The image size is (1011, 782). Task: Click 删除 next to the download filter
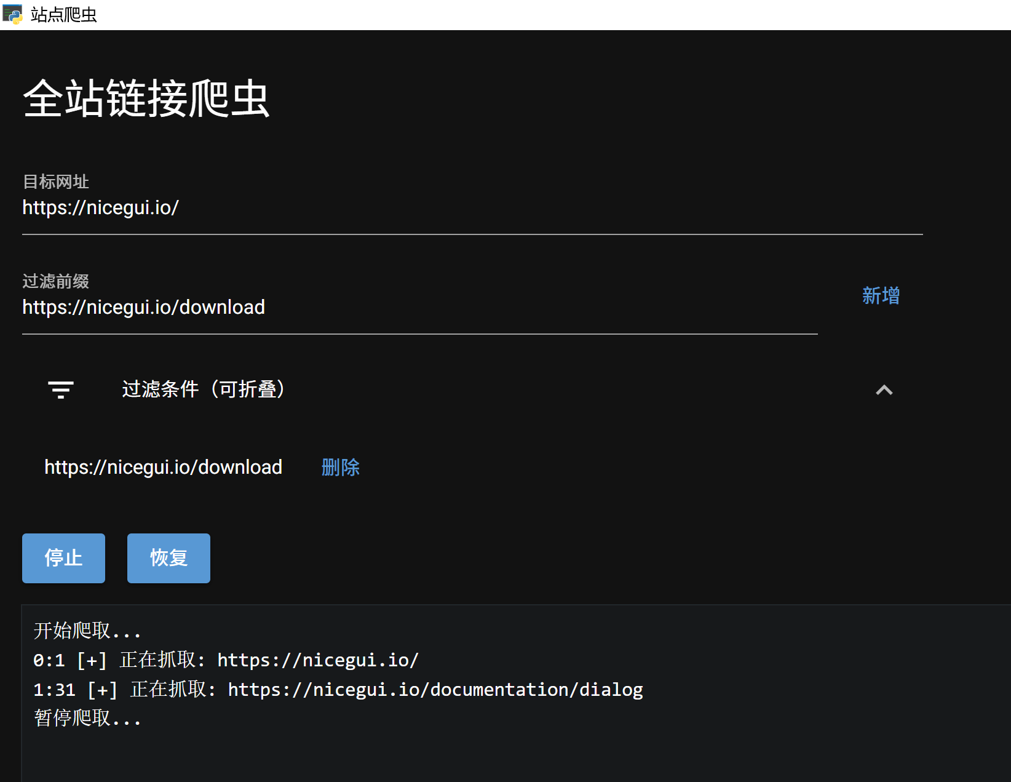(x=340, y=468)
